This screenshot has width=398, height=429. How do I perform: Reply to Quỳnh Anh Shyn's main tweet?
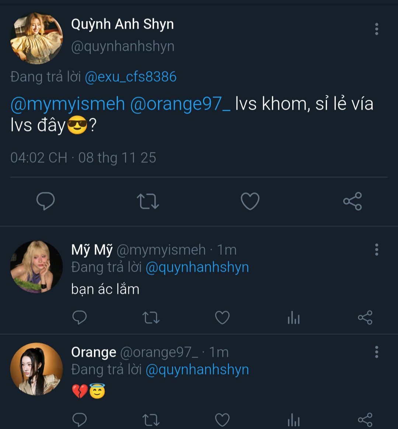[x=46, y=201]
